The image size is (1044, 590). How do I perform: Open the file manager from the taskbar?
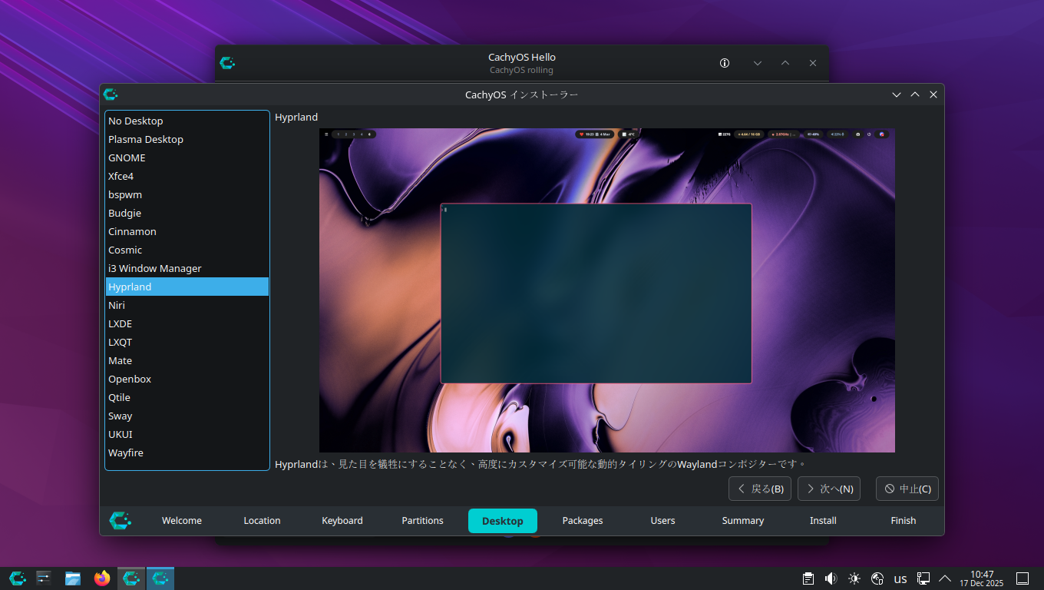point(73,578)
